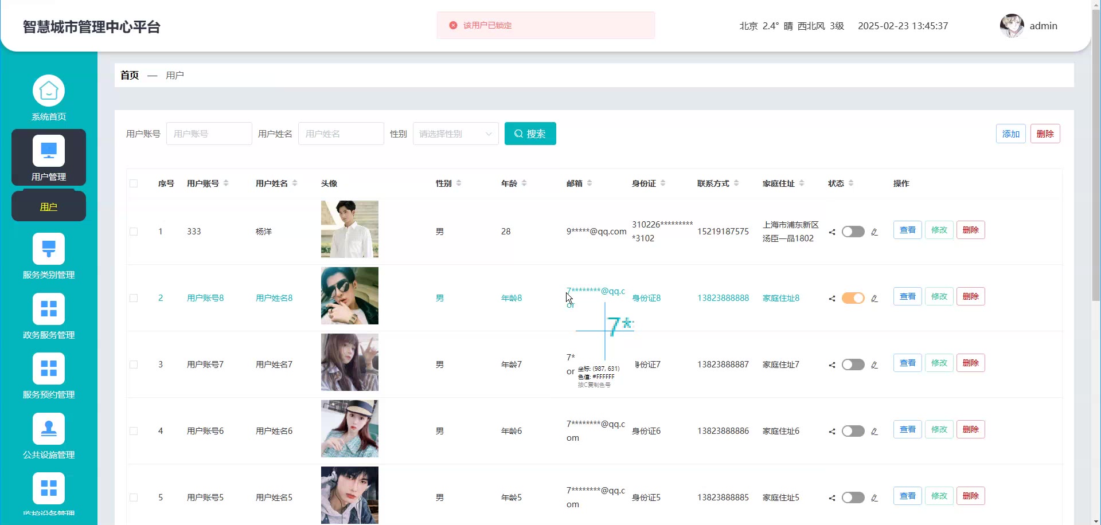Click the admin avatar icon
This screenshot has width=1101, height=525.
click(1012, 26)
